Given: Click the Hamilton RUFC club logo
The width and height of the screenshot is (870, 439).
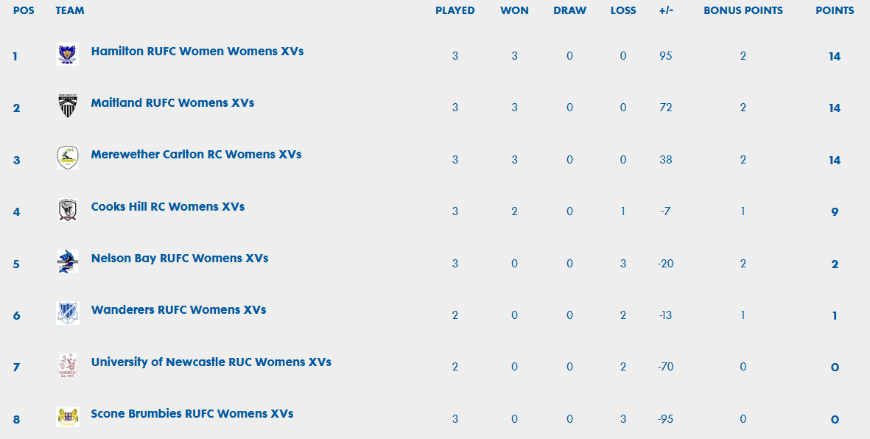Looking at the screenshot, I should pos(67,55).
